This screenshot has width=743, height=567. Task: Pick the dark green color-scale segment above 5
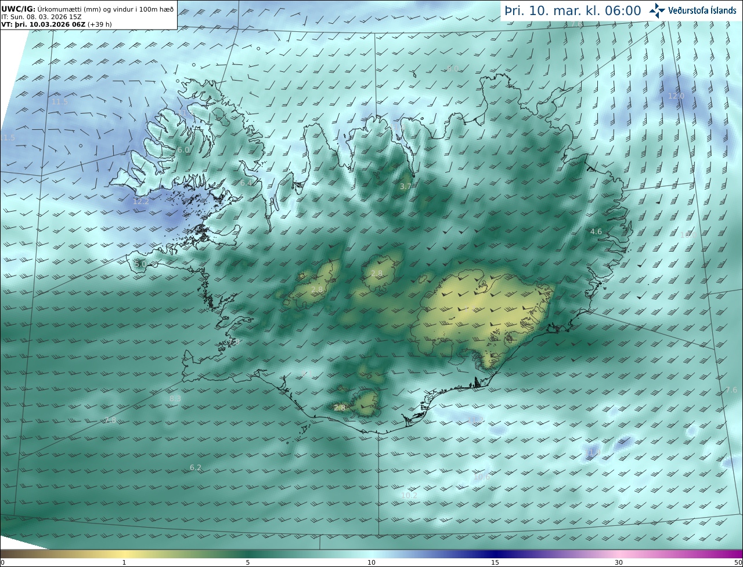[x=248, y=554]
